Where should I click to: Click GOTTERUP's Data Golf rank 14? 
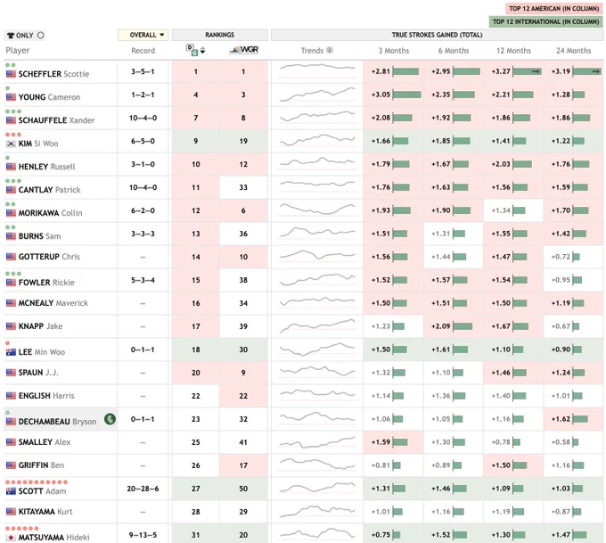point(196,257)
